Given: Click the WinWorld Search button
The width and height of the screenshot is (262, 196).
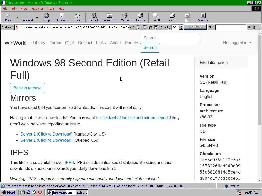Looking at the screenshot, I should [x=150, y=48].
